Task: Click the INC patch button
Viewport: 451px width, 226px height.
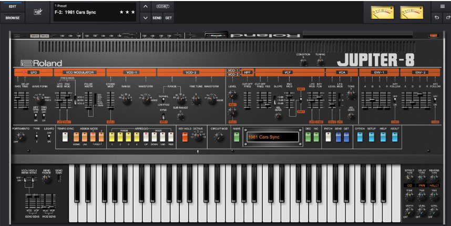Action: pyautogui.click(x=316, y=137)
